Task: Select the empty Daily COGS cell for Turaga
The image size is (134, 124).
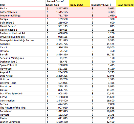Action: tap(80, 19)
